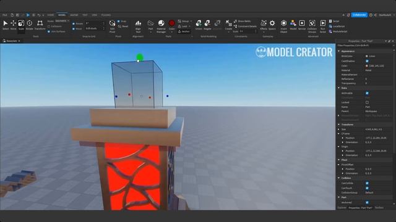Toggle the CastShadow property
396x222 pixels.
367,61
